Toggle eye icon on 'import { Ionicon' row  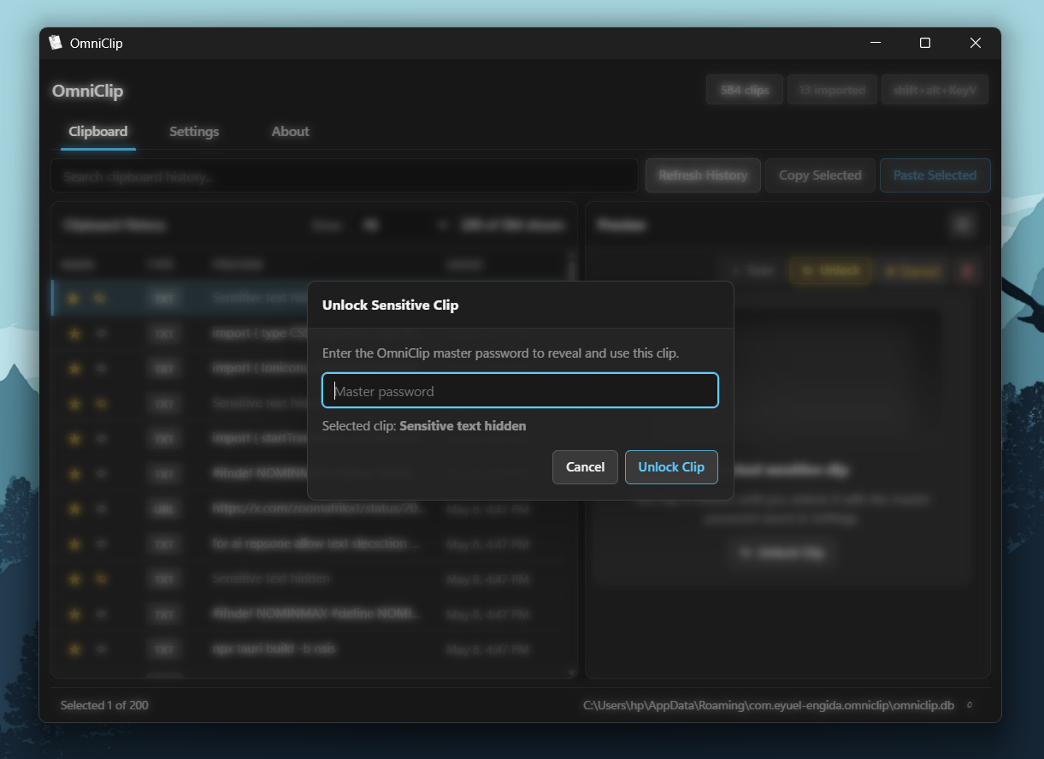click(101, 368)
